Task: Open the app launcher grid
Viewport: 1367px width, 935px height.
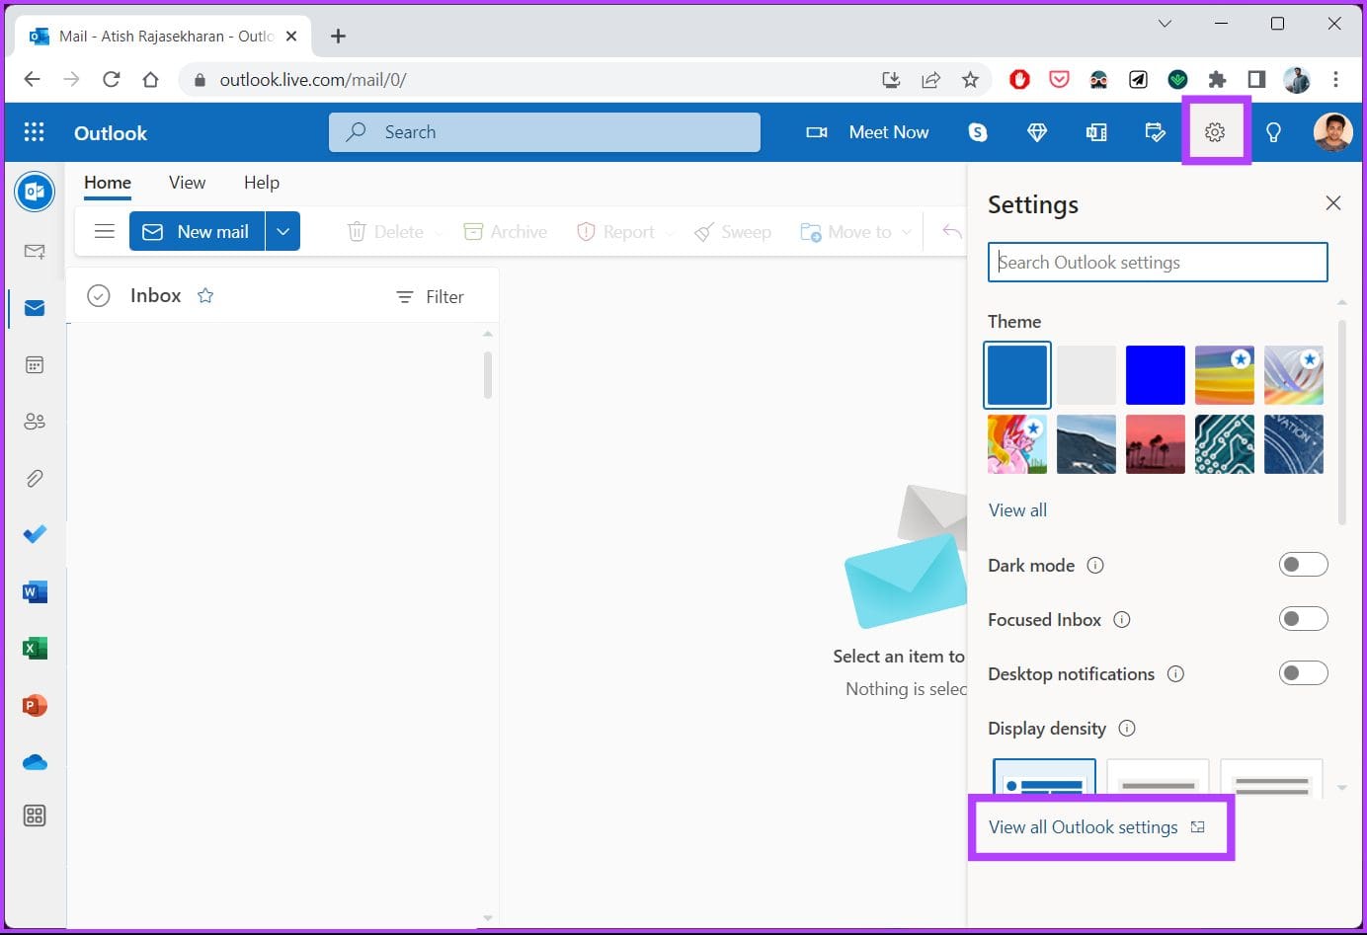Action: point(34,132)
